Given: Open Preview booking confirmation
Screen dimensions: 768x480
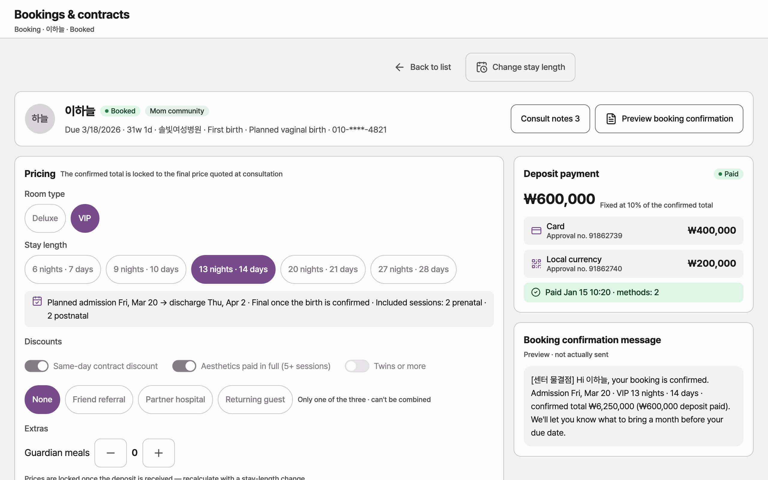Looking at the screenshot, I should point(669,119).
